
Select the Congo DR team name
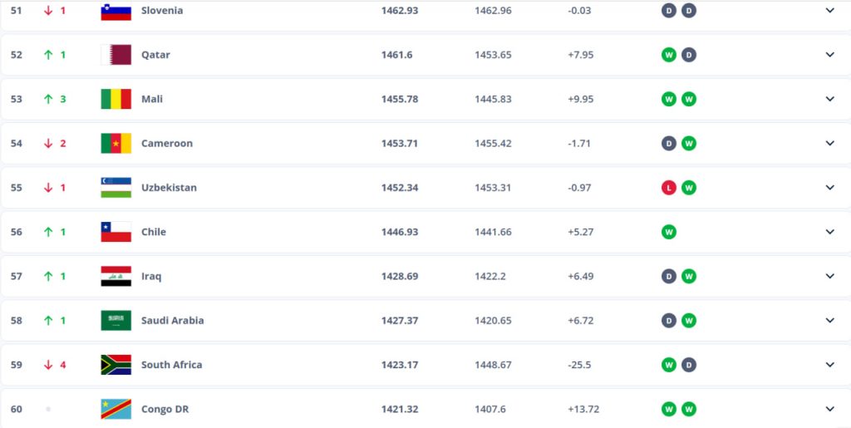coord(165,409)
